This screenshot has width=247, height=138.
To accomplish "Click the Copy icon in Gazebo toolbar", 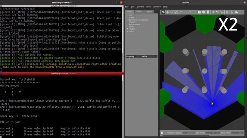I will (x=227, y=12).
